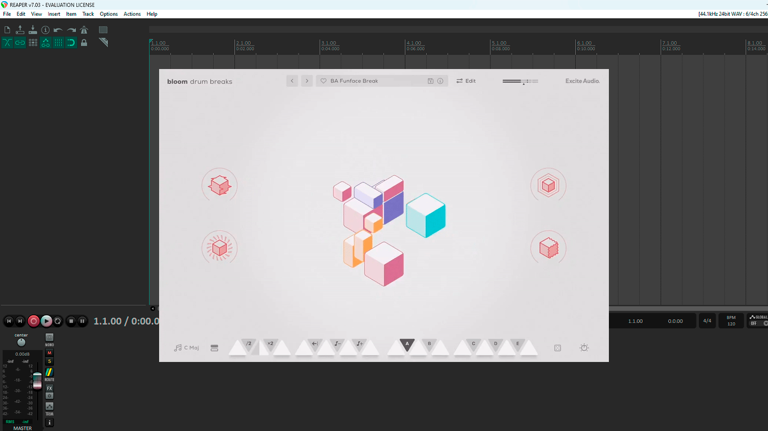The height and width of the screenshot is (431, 768).
Task: Click the Save project download-arrow icon
Action: point(33,30)
